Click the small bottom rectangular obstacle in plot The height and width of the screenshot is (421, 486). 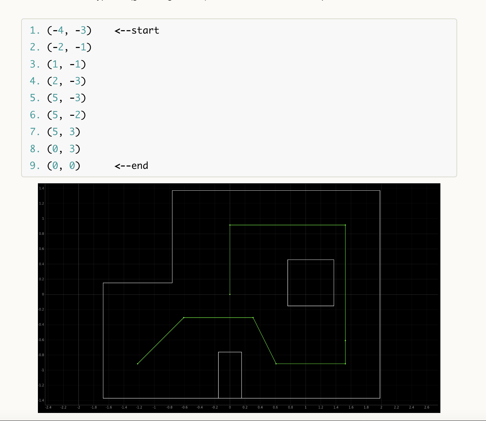pyautogui.click(x=230, y=375)
